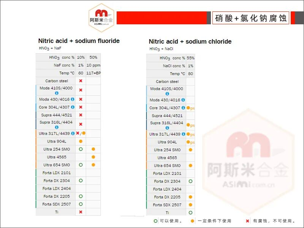Click info icon beside Ultra 317L/4439 in NaCl table

pyautogui.click(x=183, y=134)
